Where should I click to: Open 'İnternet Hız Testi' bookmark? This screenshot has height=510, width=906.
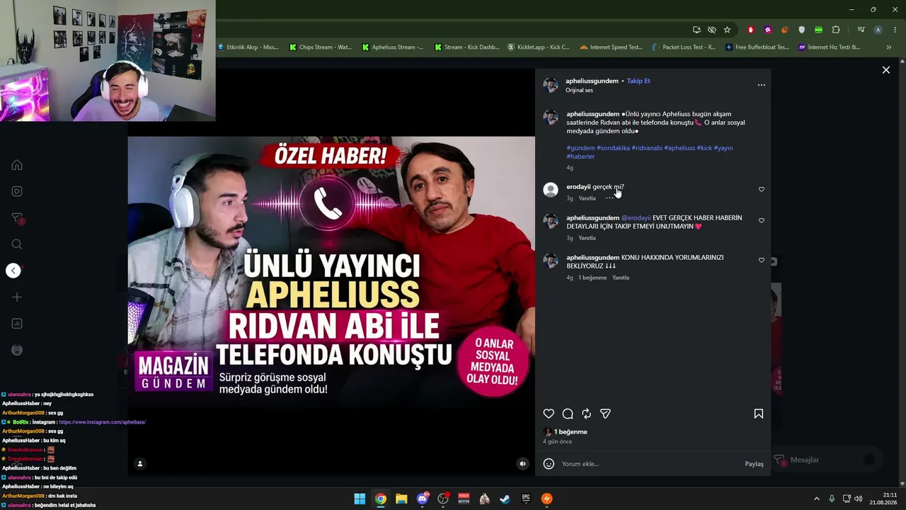(x=829, y=47)
